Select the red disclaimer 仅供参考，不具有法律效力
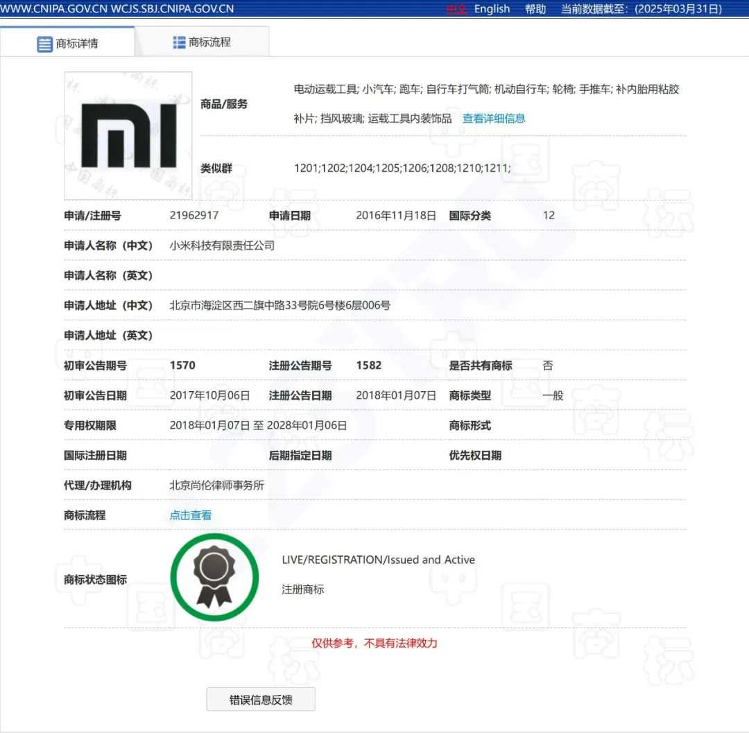This screenshot has height=733, width=749. [x=374, y=644]
